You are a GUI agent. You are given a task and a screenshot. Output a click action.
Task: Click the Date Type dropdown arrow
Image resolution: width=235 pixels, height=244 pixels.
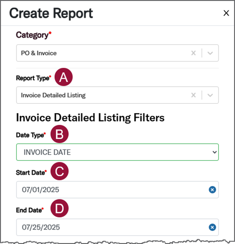tap(214, 152)
